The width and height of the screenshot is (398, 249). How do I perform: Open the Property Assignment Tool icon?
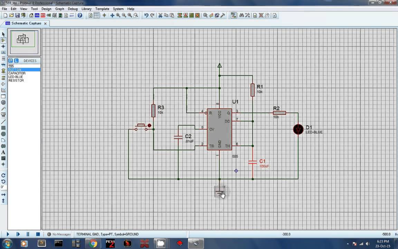[x=247, y=16]
